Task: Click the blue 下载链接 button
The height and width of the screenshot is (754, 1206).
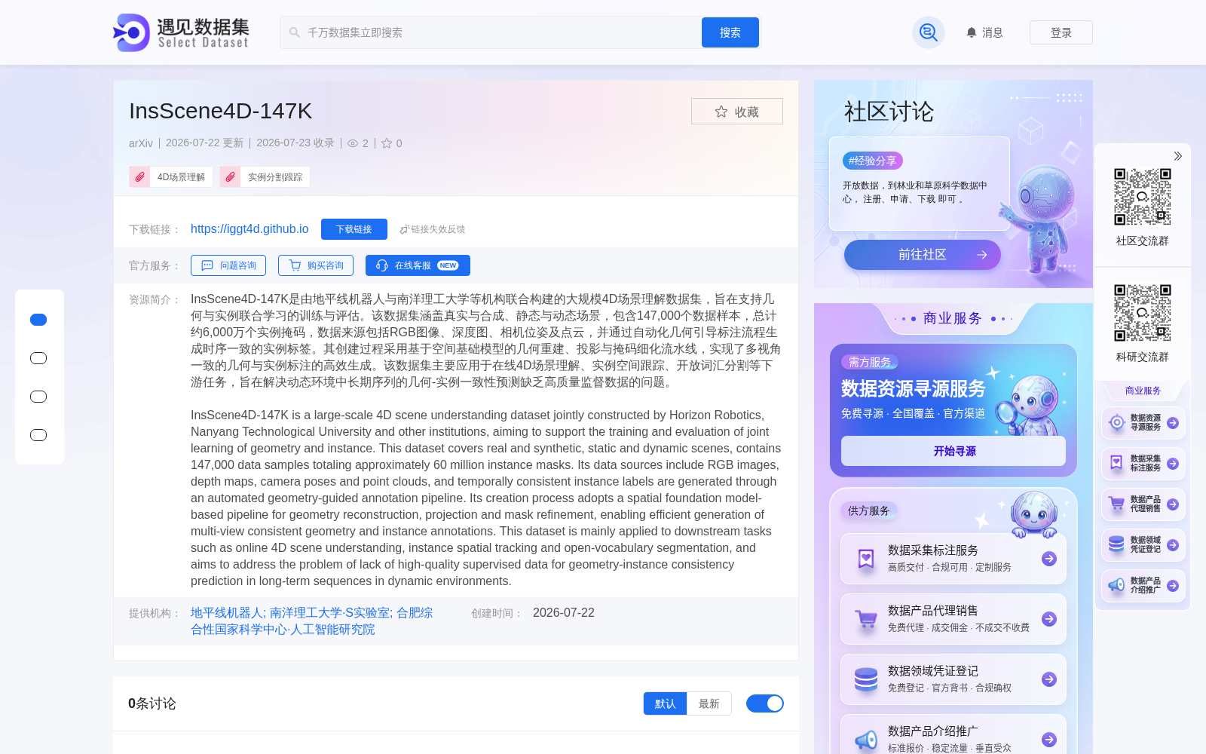Action: 354,229
